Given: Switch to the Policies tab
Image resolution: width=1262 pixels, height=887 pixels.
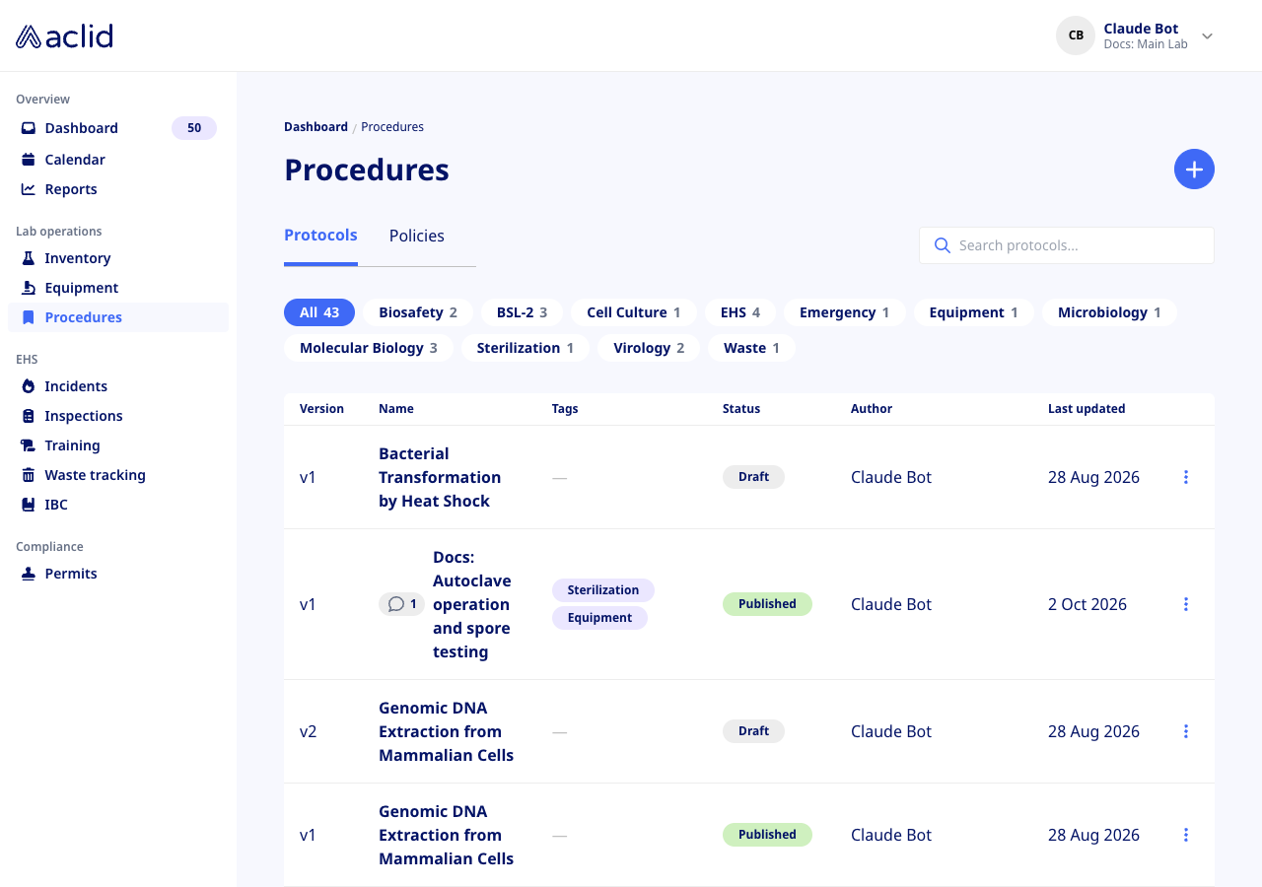Looking at the screenshot, I should pos(417,236).
